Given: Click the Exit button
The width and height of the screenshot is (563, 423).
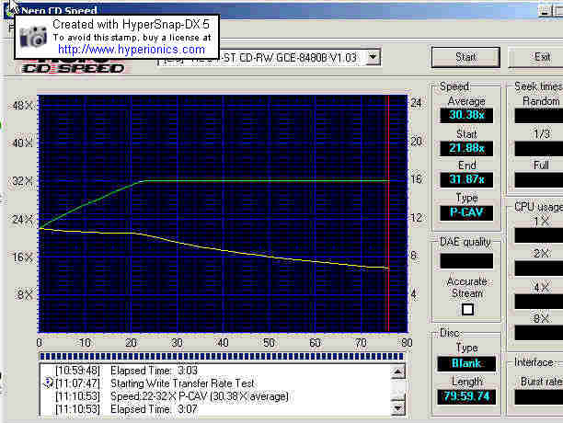Looking at the screenshot, I should click(537, 57).
